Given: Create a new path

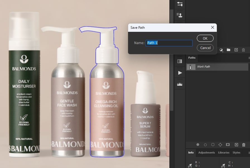Looking at the screenshot, I should pyautogui.click(x=236, y=145).
